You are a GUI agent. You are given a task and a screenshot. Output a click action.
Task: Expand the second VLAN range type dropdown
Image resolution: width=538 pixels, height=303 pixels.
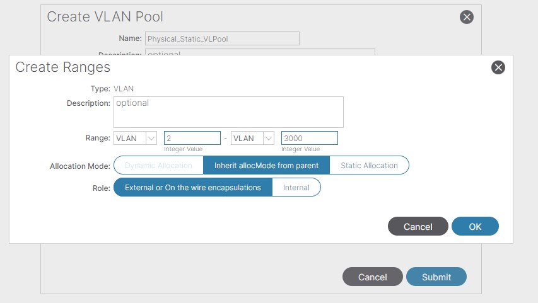click(253, 138)
